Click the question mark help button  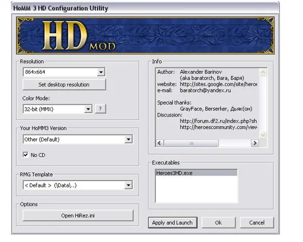pyautogui.click(x=101, y=109)
